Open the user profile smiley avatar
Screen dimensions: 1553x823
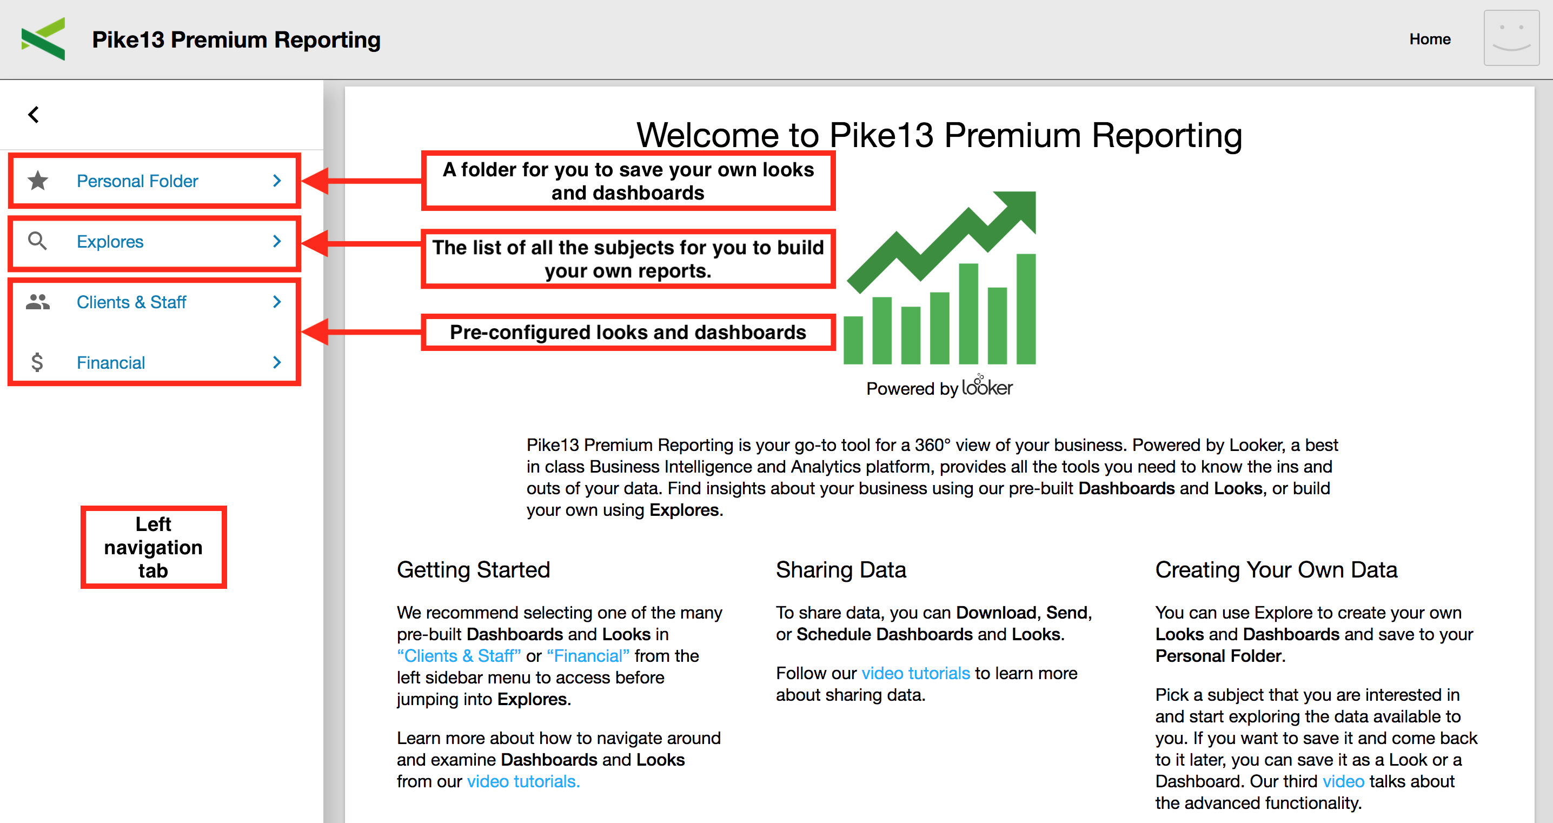1511,38
